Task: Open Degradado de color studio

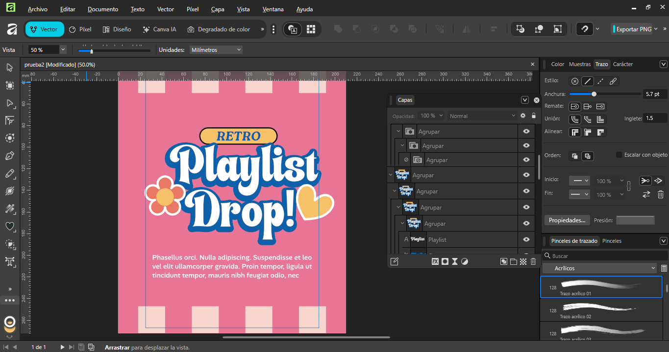Action: tap(219, 29)
